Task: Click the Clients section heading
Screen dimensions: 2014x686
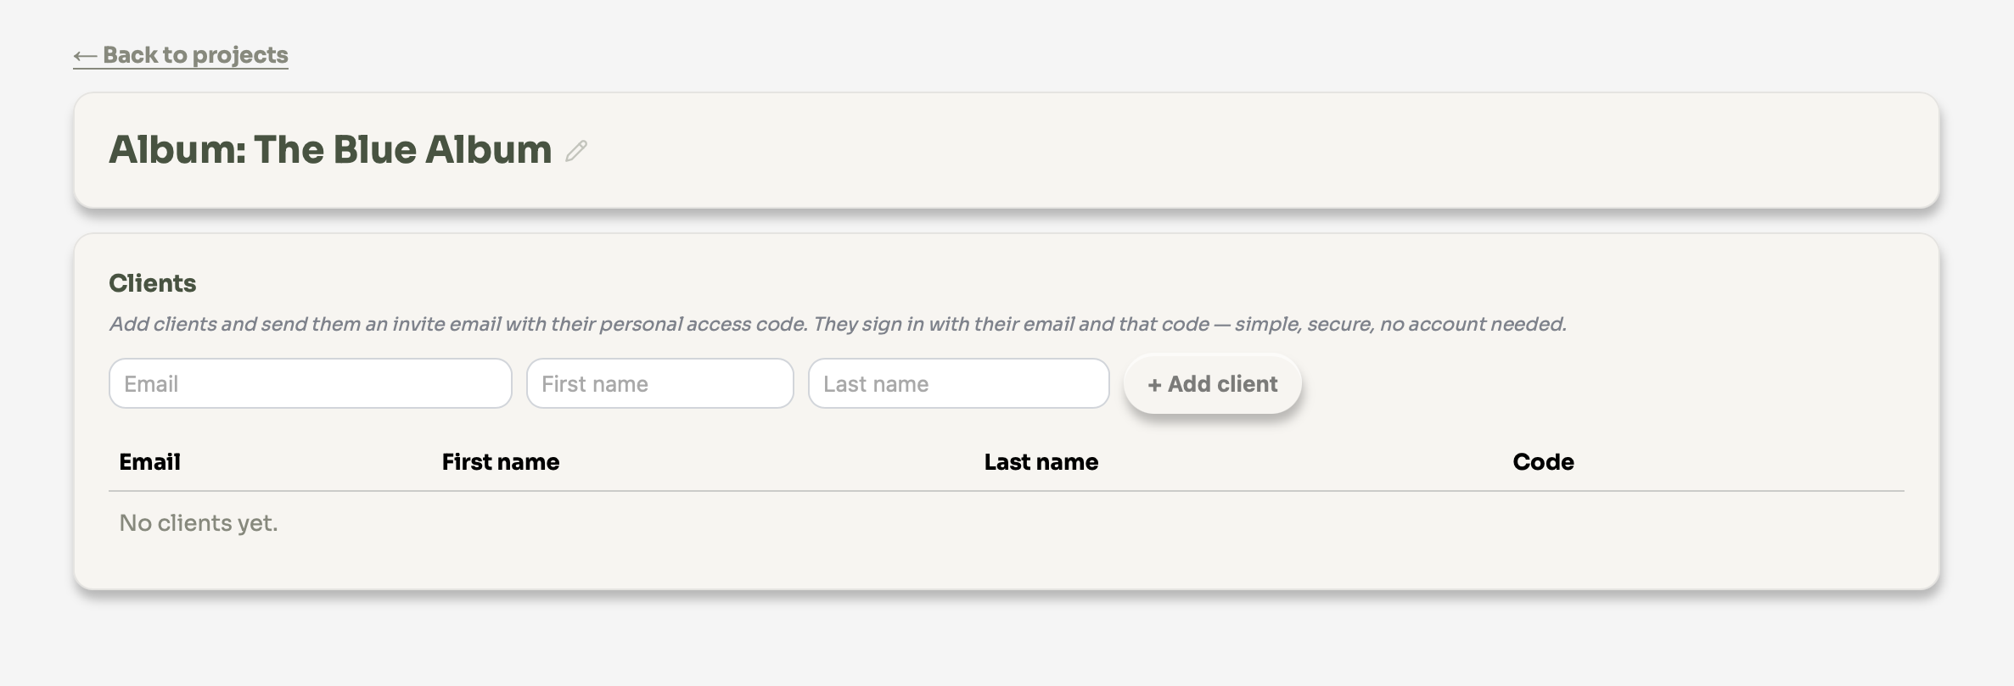Action: click(153, 283)
